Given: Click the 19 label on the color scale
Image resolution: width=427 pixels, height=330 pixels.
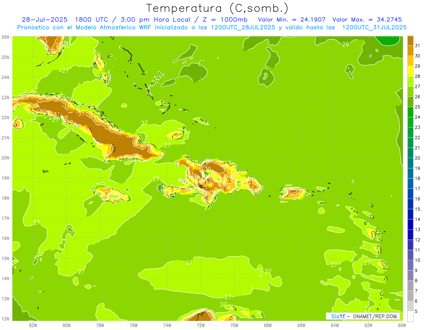Looking at the screenshot, I should [x=417, y=168].
